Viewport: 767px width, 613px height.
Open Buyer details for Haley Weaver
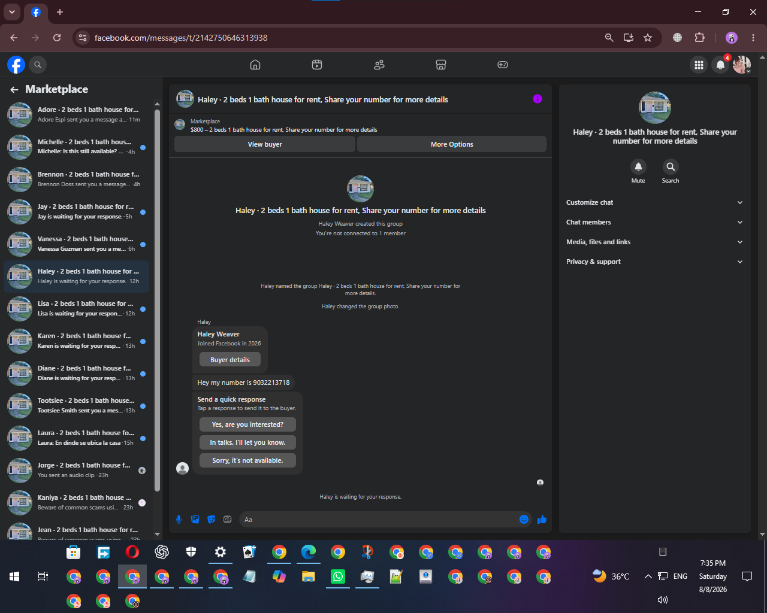tap(230, 360)
